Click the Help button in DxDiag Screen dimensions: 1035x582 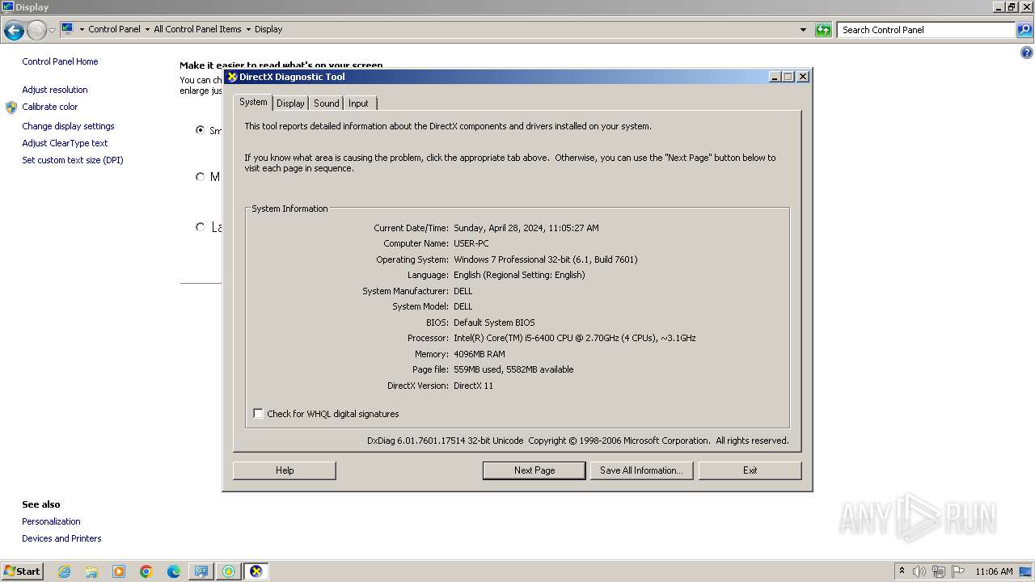pos(285,470)
